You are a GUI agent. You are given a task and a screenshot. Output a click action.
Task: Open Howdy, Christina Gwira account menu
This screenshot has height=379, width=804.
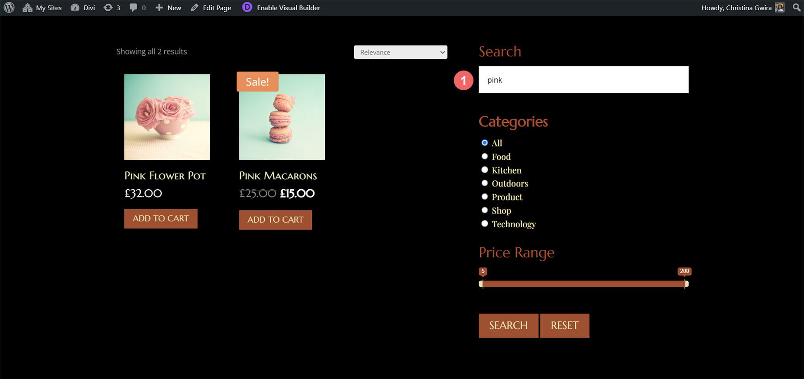(x=742, y=8)
